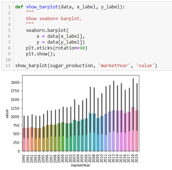172x170 pixels.
Task: Click the def keyword on line 1
Action: [x=19, y=7]
